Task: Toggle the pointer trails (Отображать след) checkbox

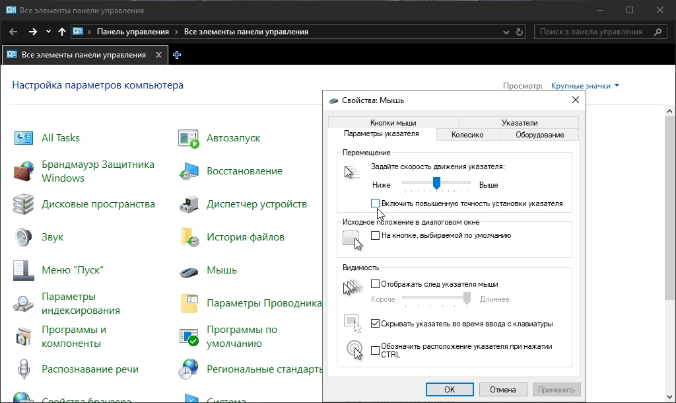Action: (x=376, y=284)
